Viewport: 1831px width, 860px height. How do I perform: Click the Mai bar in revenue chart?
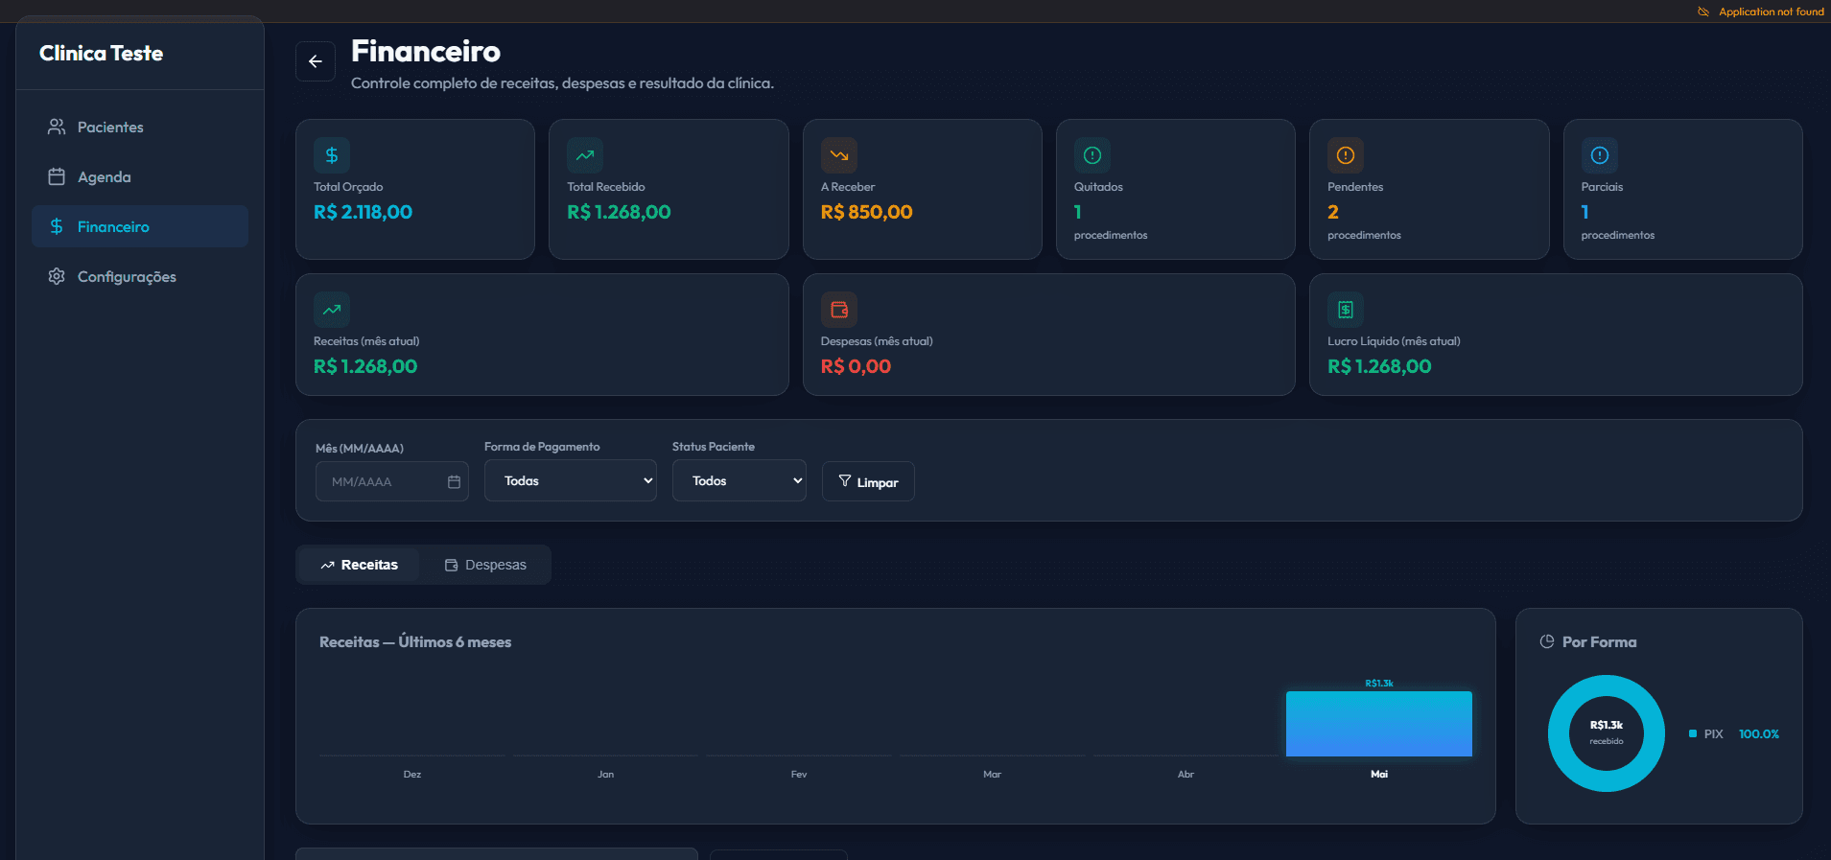[x=1379, y=724]
